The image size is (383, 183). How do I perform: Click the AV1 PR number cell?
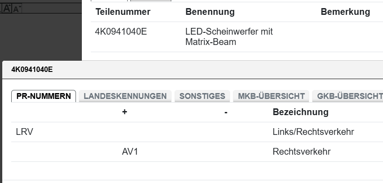(130, 152)
